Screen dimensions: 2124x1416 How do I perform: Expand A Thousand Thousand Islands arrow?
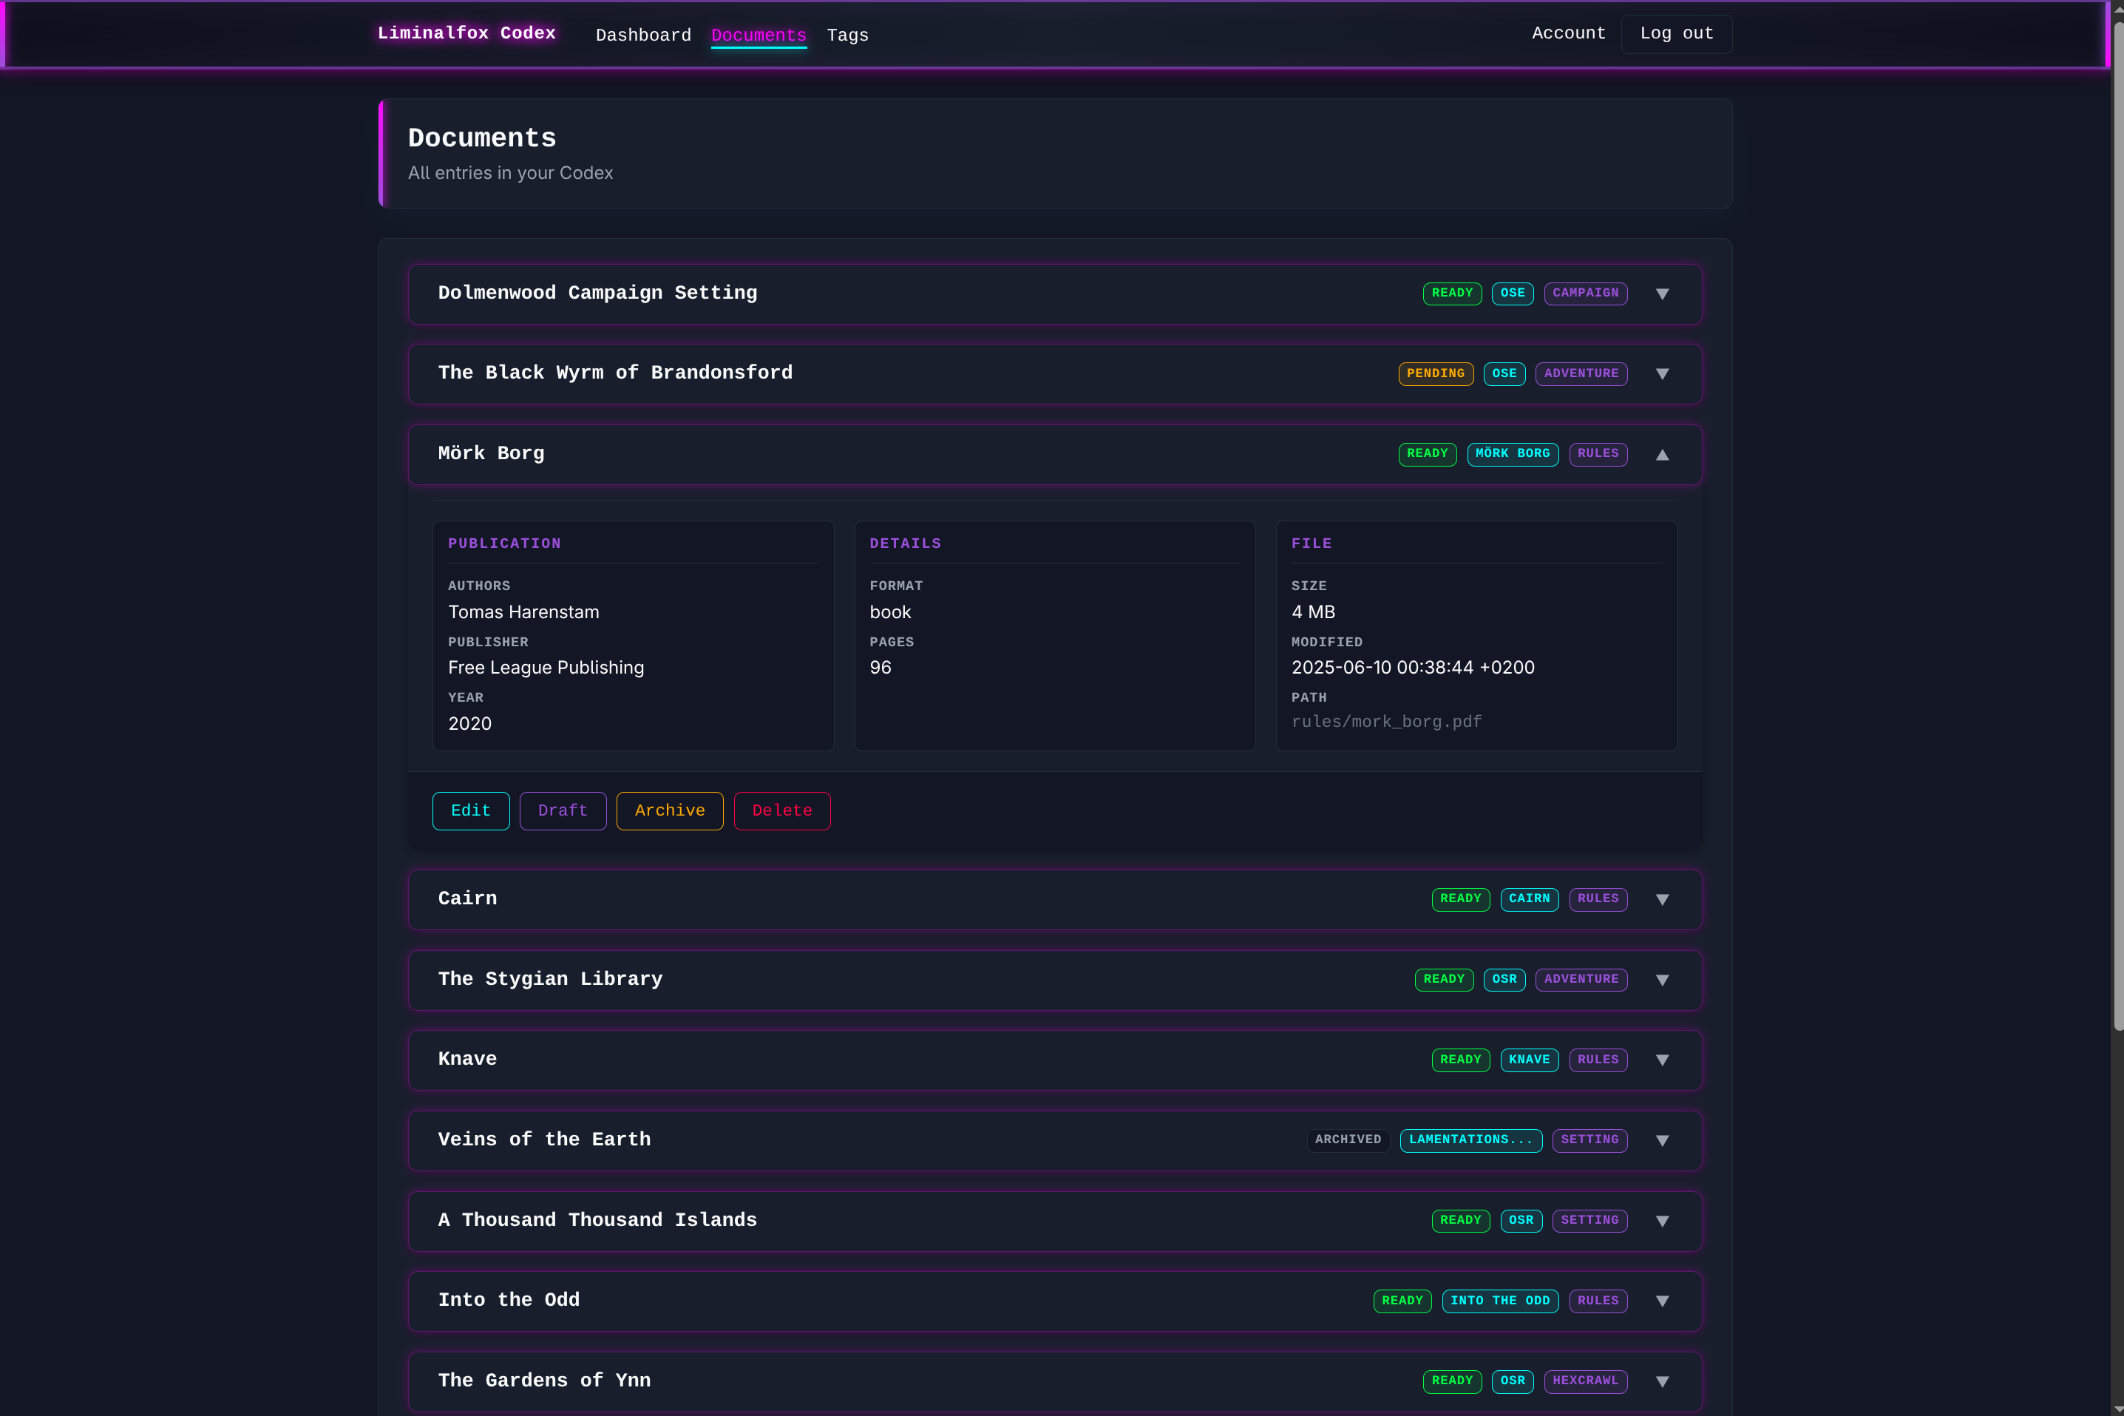coord(1662,1221)
